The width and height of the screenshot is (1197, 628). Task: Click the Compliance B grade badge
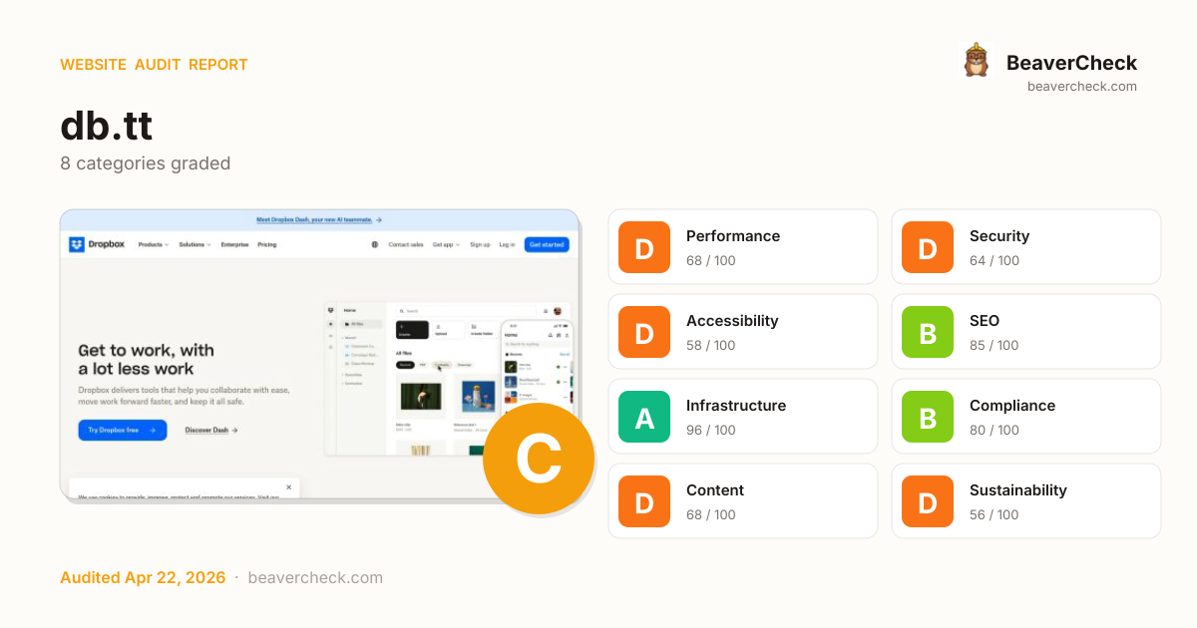(928, 417)
